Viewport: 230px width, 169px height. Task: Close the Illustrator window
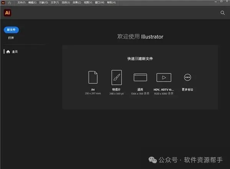pyautogui.click(x=227, y=1)
